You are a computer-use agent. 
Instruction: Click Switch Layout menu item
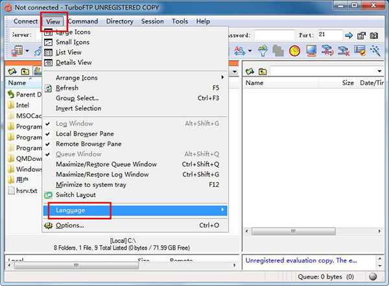136,195
